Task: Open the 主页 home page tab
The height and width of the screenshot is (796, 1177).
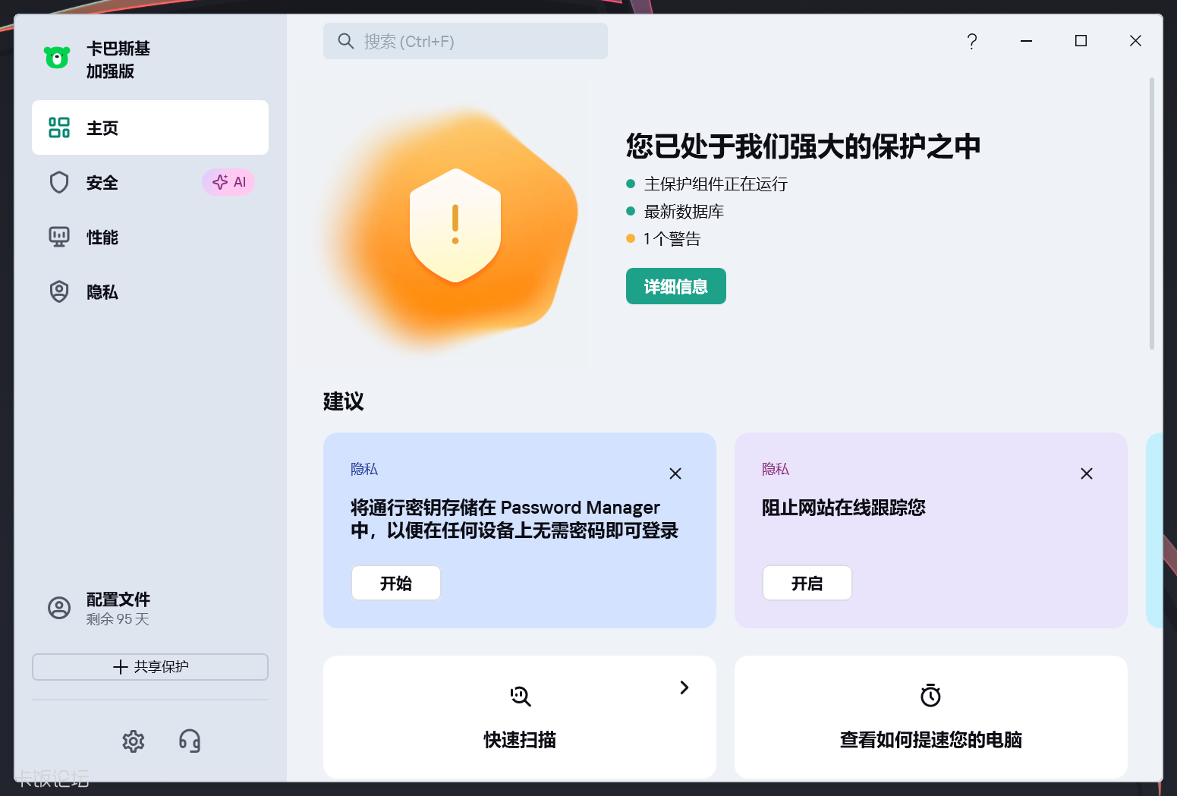Action: pyautogui.click(x=150, y=127)
